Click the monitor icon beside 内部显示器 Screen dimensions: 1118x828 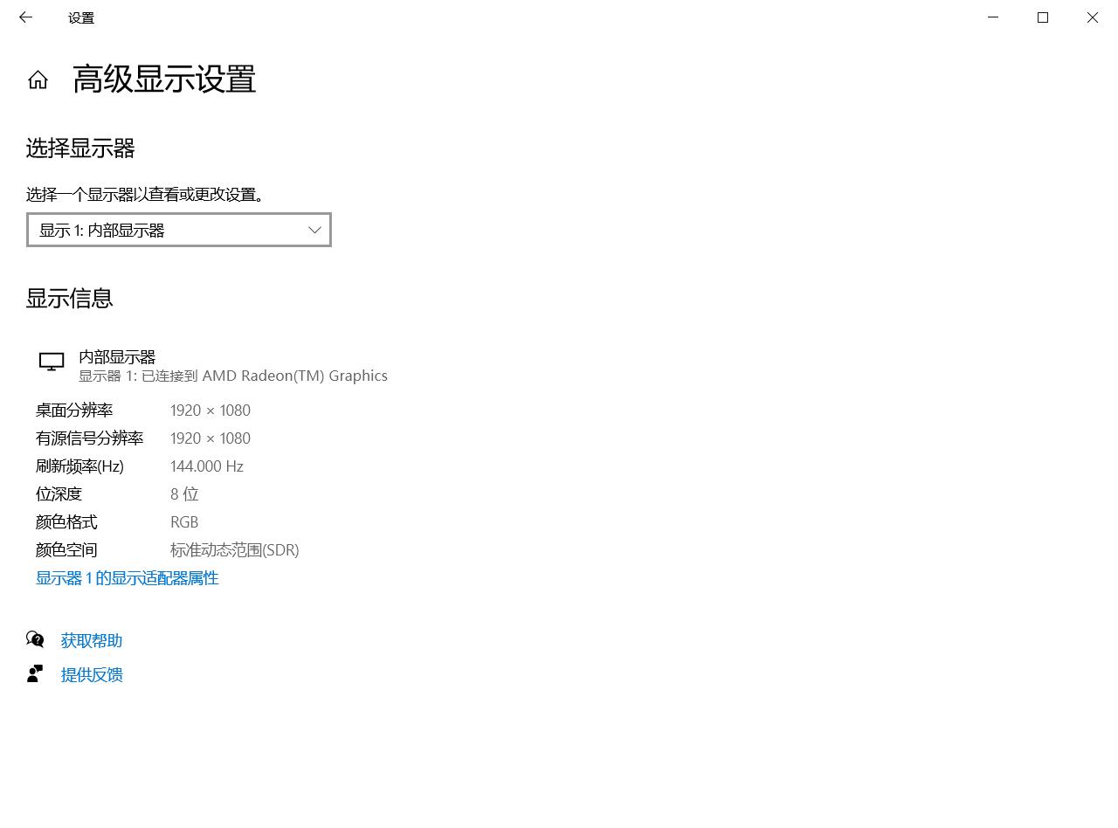(51, 361)
